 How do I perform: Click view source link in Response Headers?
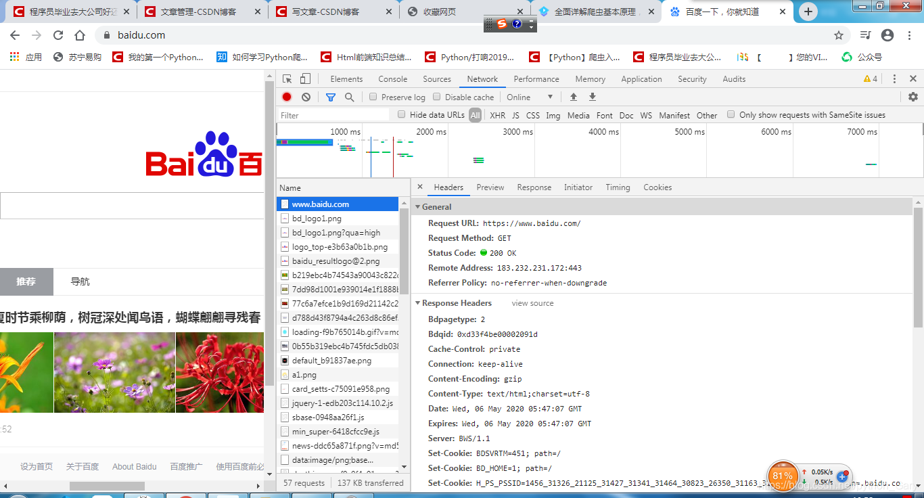532,303
